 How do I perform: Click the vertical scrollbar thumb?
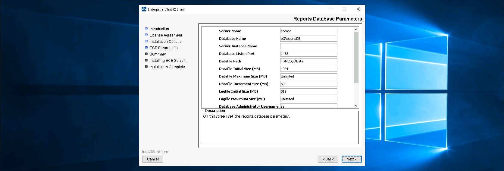click(x=356, y=57)
